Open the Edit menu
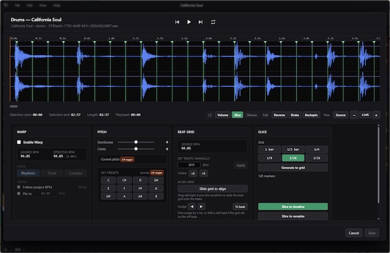Screen dimensions: 390x253 [x=30, y=5]
